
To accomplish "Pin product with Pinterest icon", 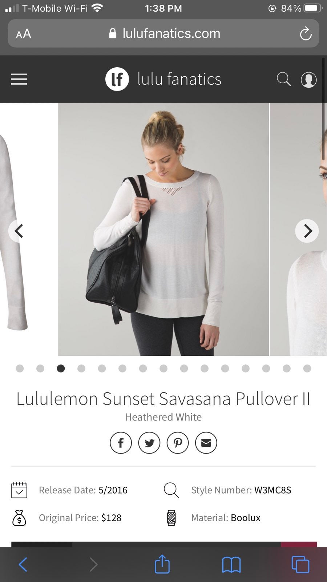I will coord(178,443).
